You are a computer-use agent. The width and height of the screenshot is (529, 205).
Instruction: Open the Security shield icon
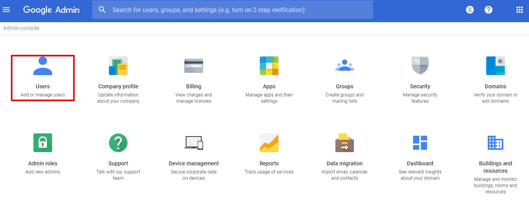[420, 66]
